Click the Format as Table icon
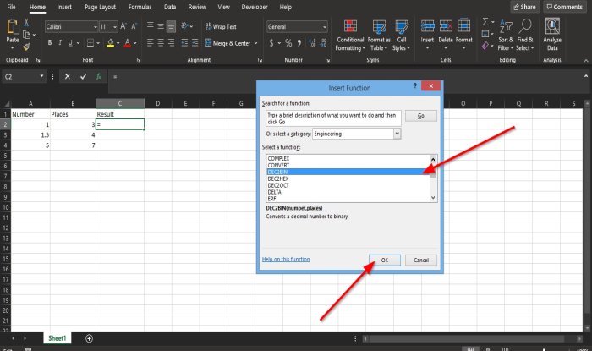Screen dimensions: 592x351 [379, 27]
